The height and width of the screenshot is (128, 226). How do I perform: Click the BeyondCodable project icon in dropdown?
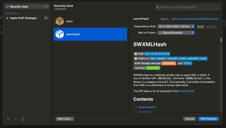[x=160, y=33]
